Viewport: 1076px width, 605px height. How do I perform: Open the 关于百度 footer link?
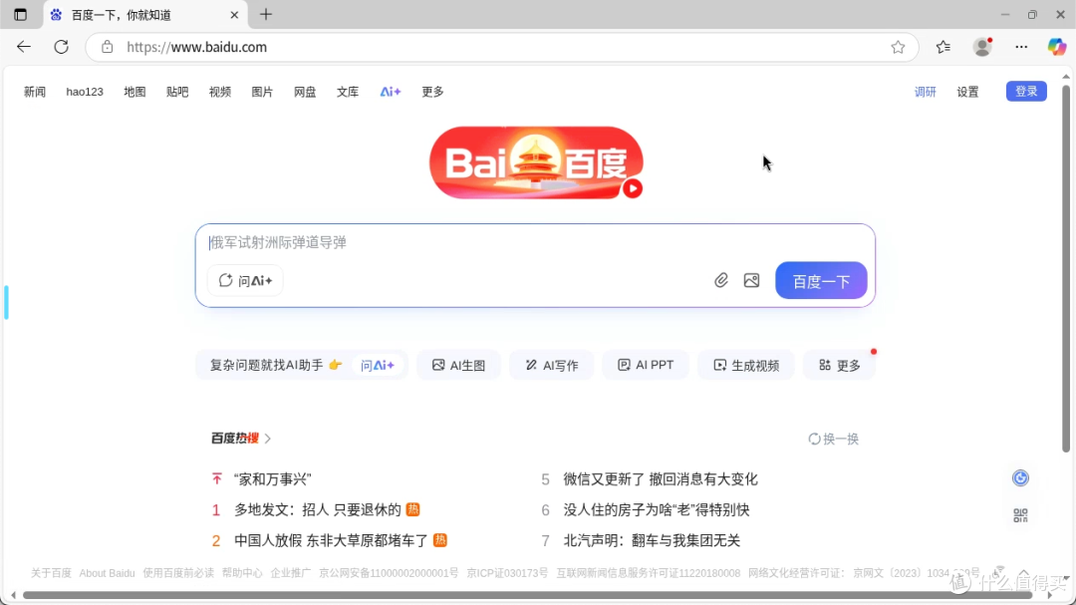point(50,572)
